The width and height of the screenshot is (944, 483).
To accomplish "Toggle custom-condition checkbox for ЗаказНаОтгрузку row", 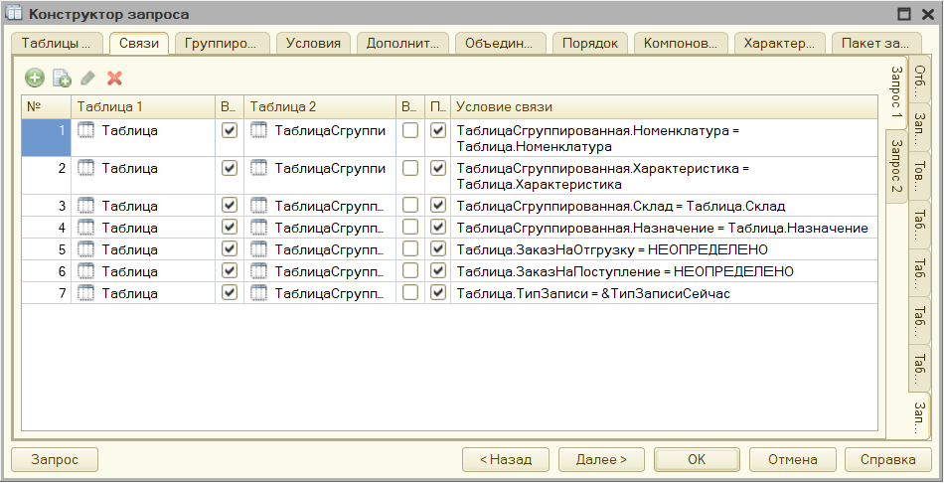I will pyautogui.click(x=439, y=249).
